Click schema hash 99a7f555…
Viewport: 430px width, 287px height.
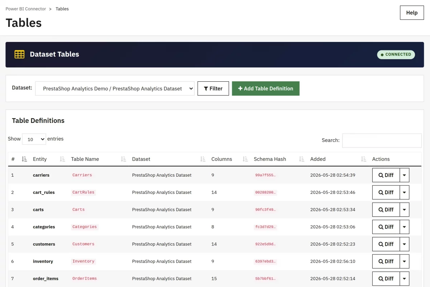tap(266, 175)
